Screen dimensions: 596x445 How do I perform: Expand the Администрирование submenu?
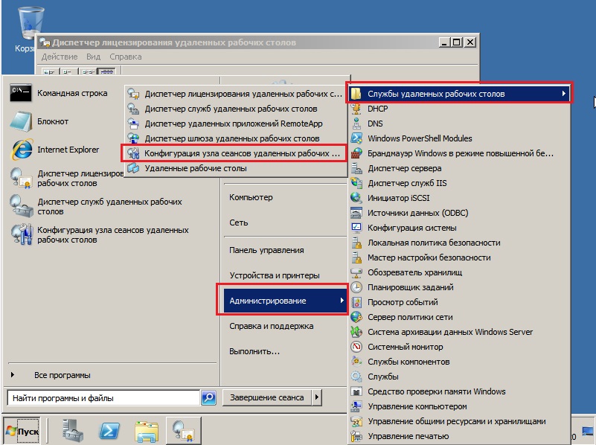pos(285,301)
